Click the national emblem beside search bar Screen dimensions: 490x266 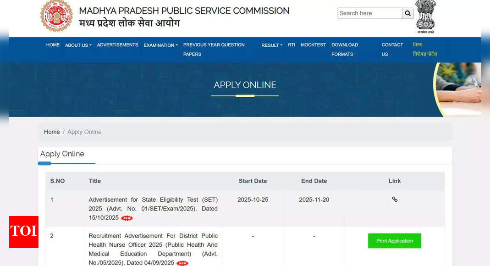(425, 17)
